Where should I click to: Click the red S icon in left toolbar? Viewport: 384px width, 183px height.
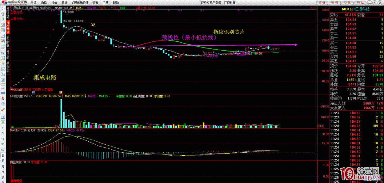click(3, 98)
